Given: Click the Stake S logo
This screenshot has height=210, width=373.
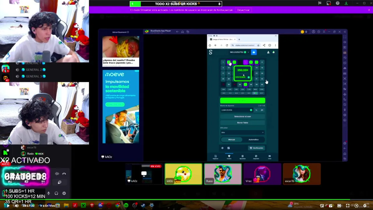Looking at the screenshot, I should click(x=211, y=52).
